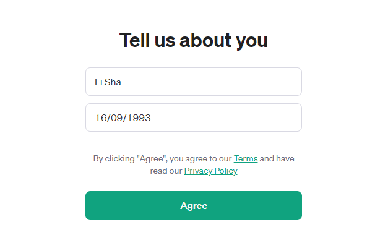Place cursor in the Li Sha text box
The image size is (388, 251).
coord(194,82)
